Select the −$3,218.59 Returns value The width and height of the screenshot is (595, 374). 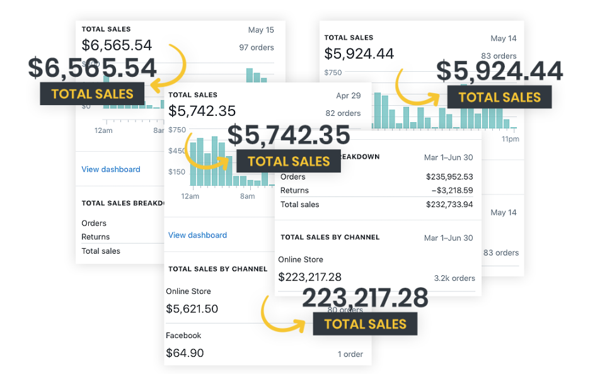coord(452,190)
